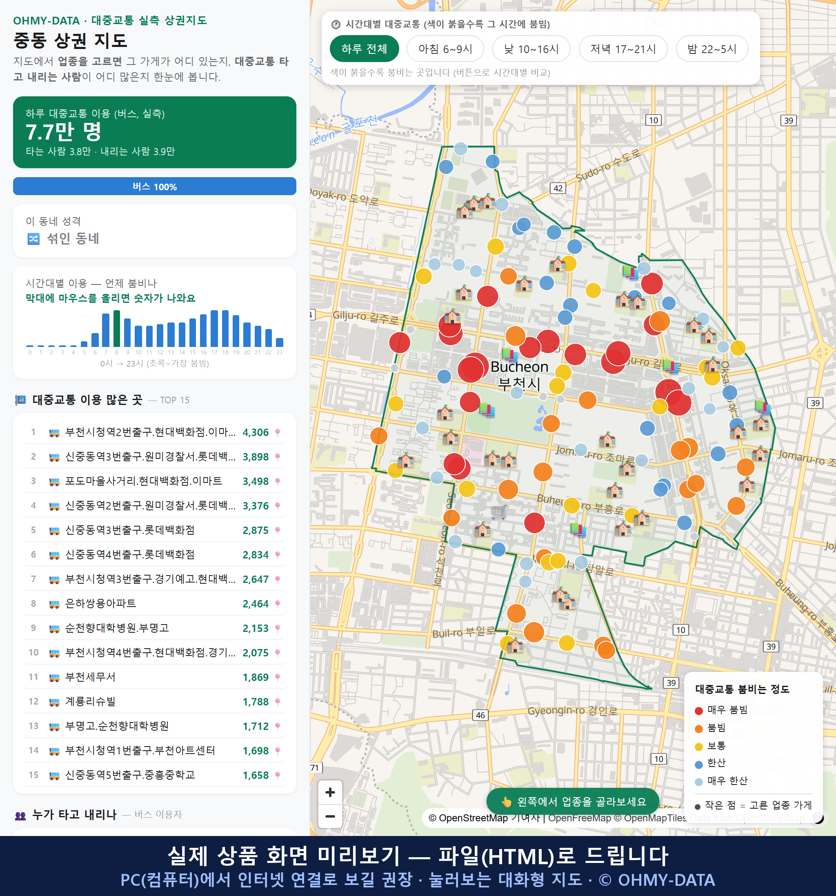The width and height of the screenshot is (836, 896).
Task: Zoom out the map with minus button
Action: pos(330,816)
